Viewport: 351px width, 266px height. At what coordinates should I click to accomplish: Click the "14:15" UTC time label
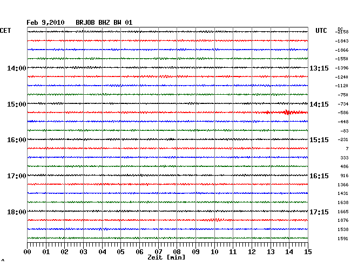click(319, 104)
